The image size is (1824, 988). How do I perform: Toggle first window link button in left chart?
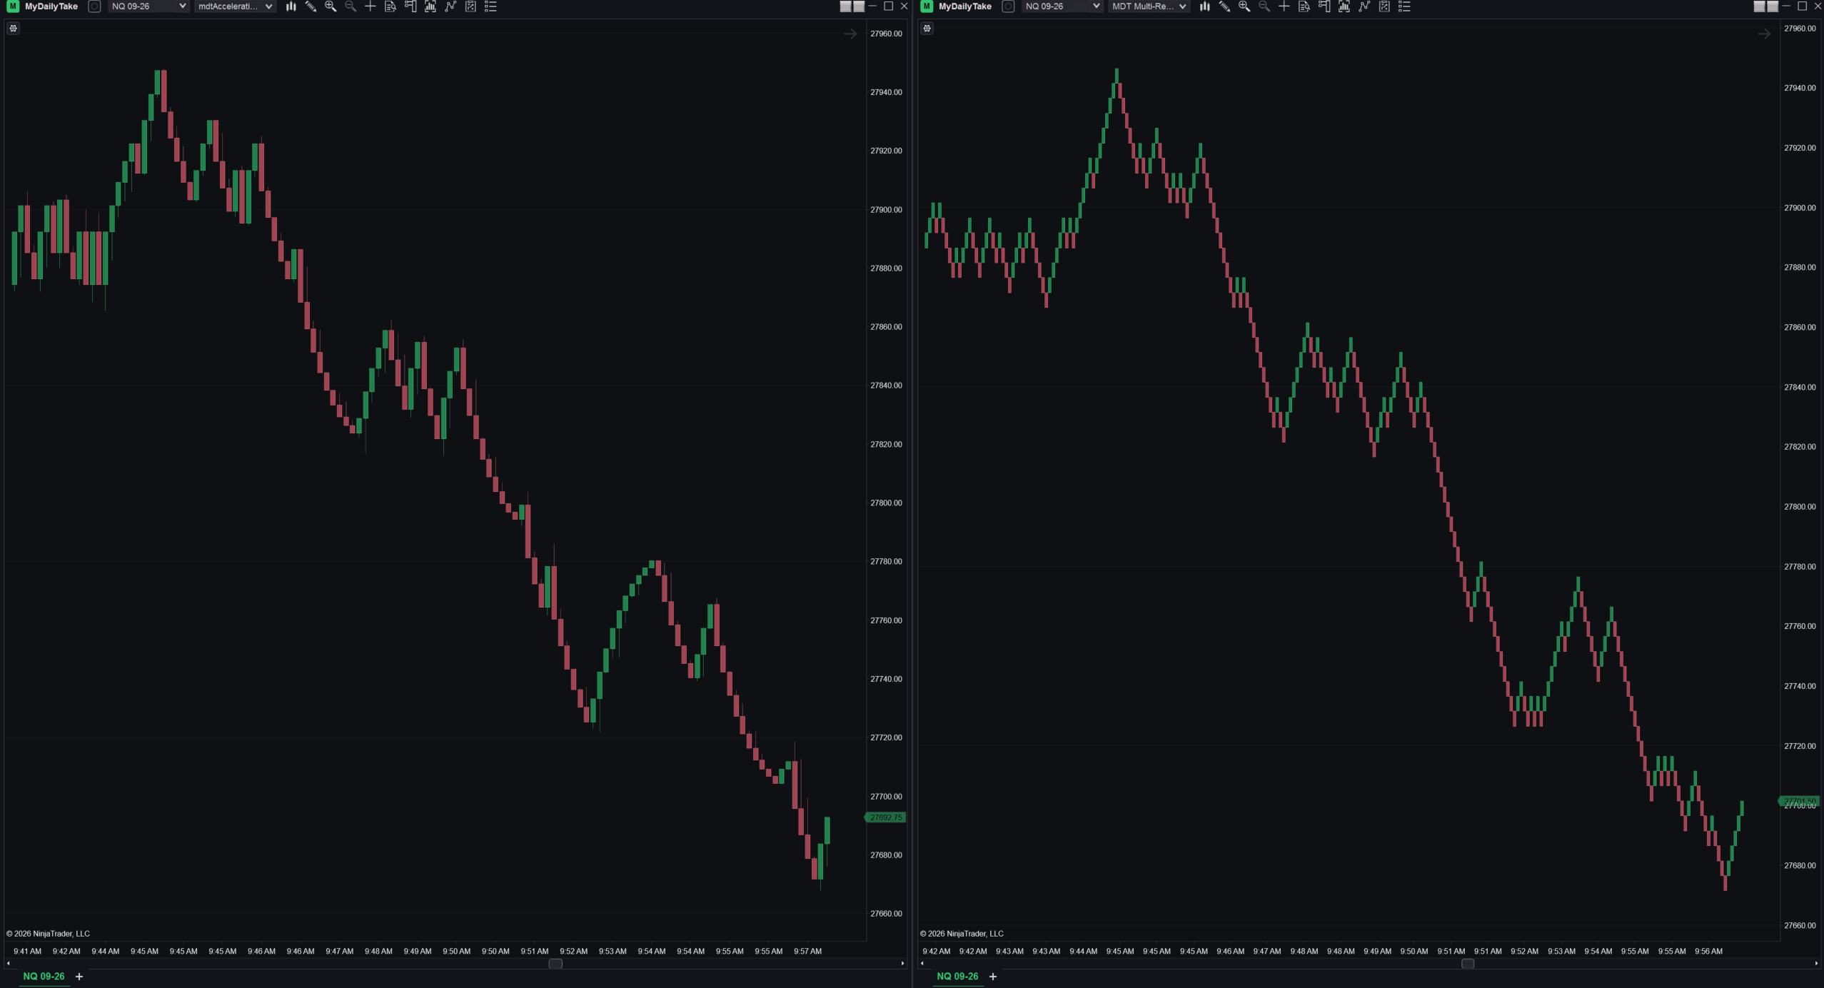(846, 6)
